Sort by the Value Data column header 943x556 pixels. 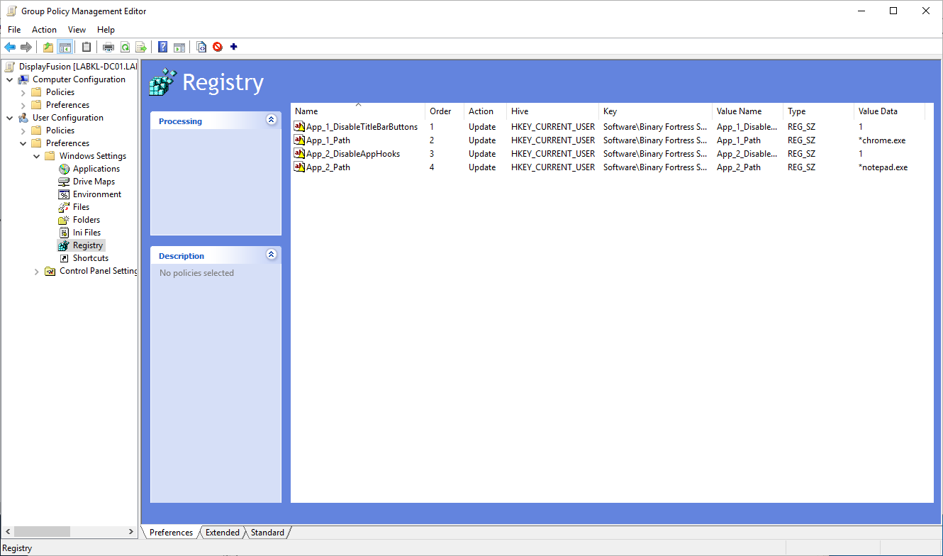pos(890,111)
